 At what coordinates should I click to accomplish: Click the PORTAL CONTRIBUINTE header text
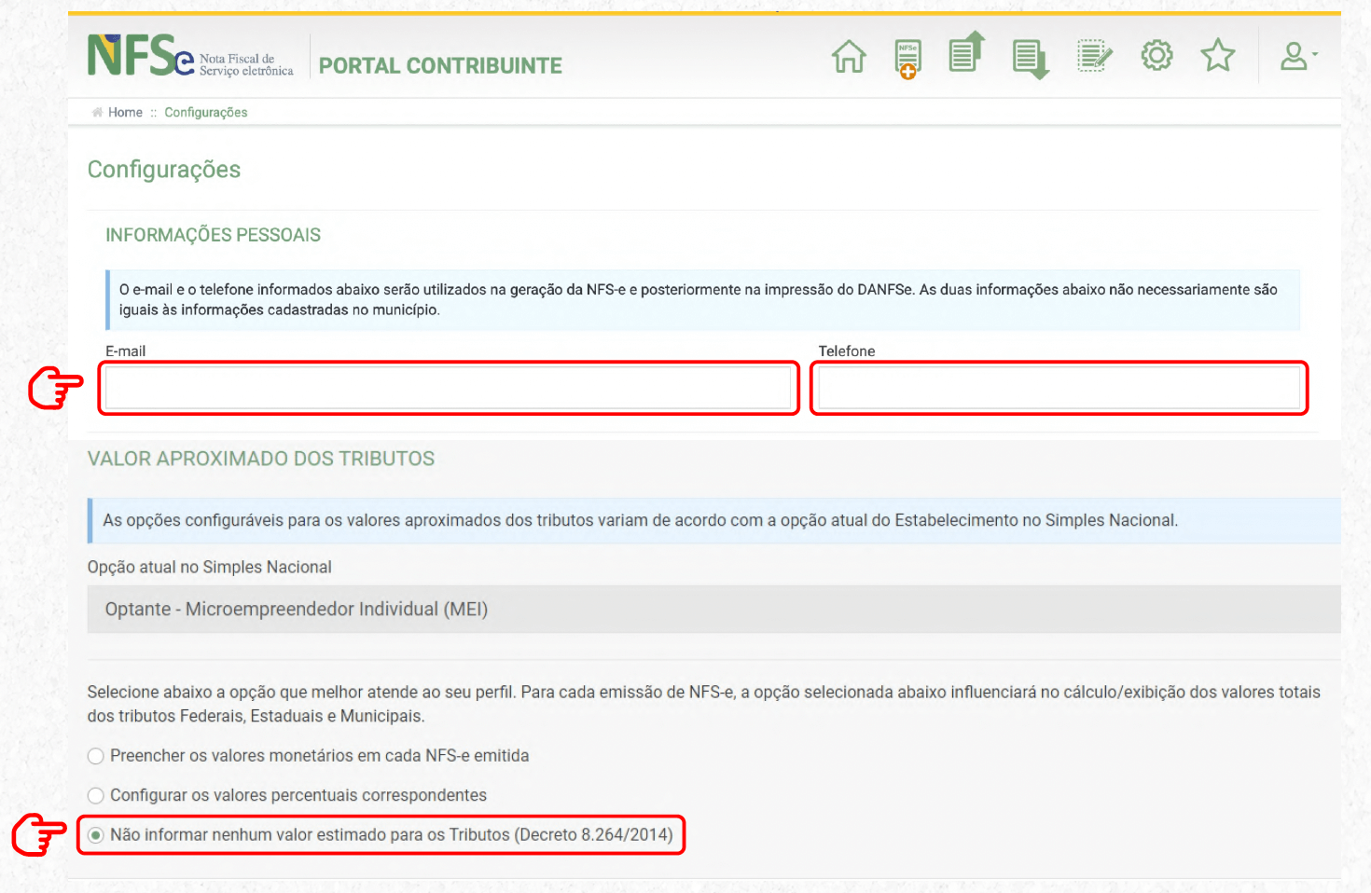(x=439, y=65)
